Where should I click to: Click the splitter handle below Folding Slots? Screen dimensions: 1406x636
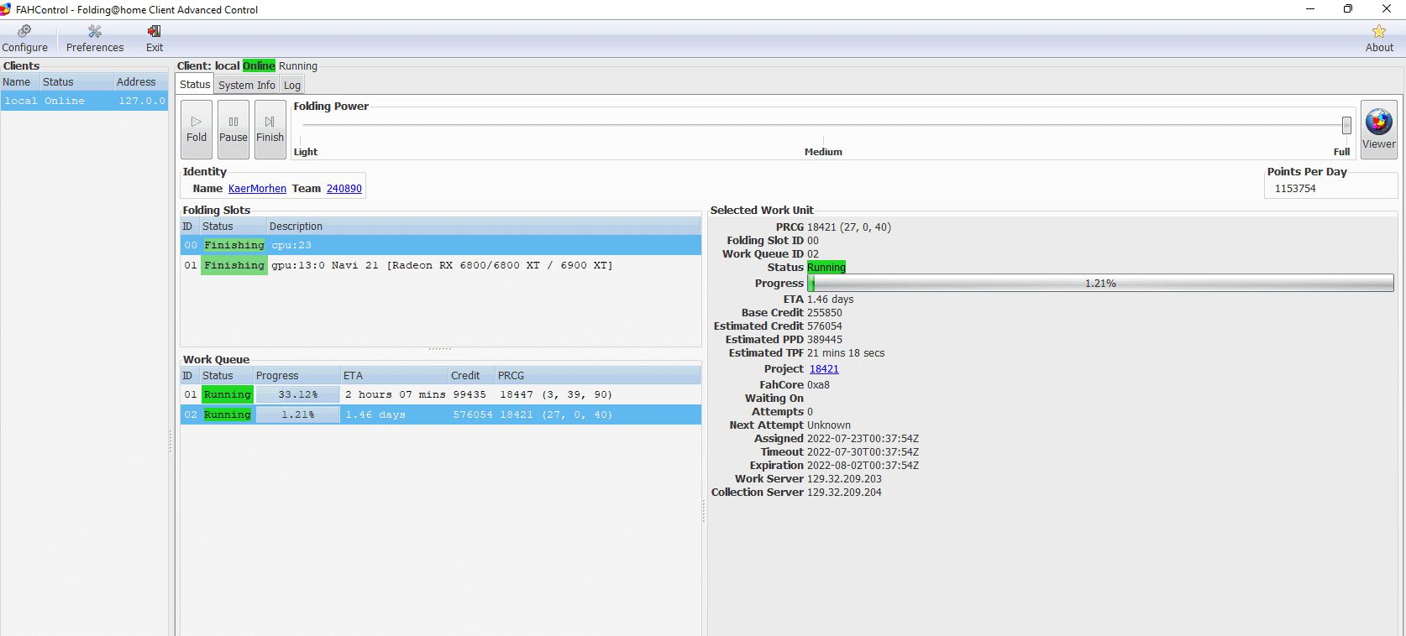(x=440, y=348)
